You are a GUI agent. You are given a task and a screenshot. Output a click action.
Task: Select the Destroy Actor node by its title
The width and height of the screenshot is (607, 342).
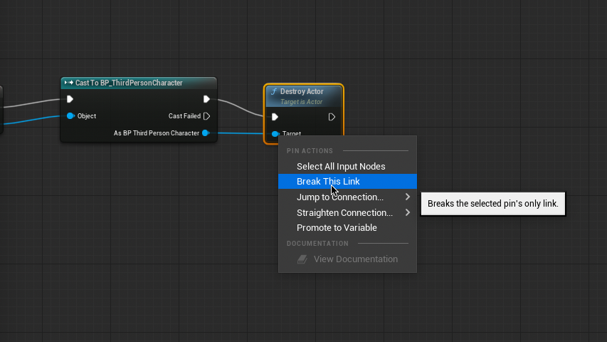pos(302,92)
